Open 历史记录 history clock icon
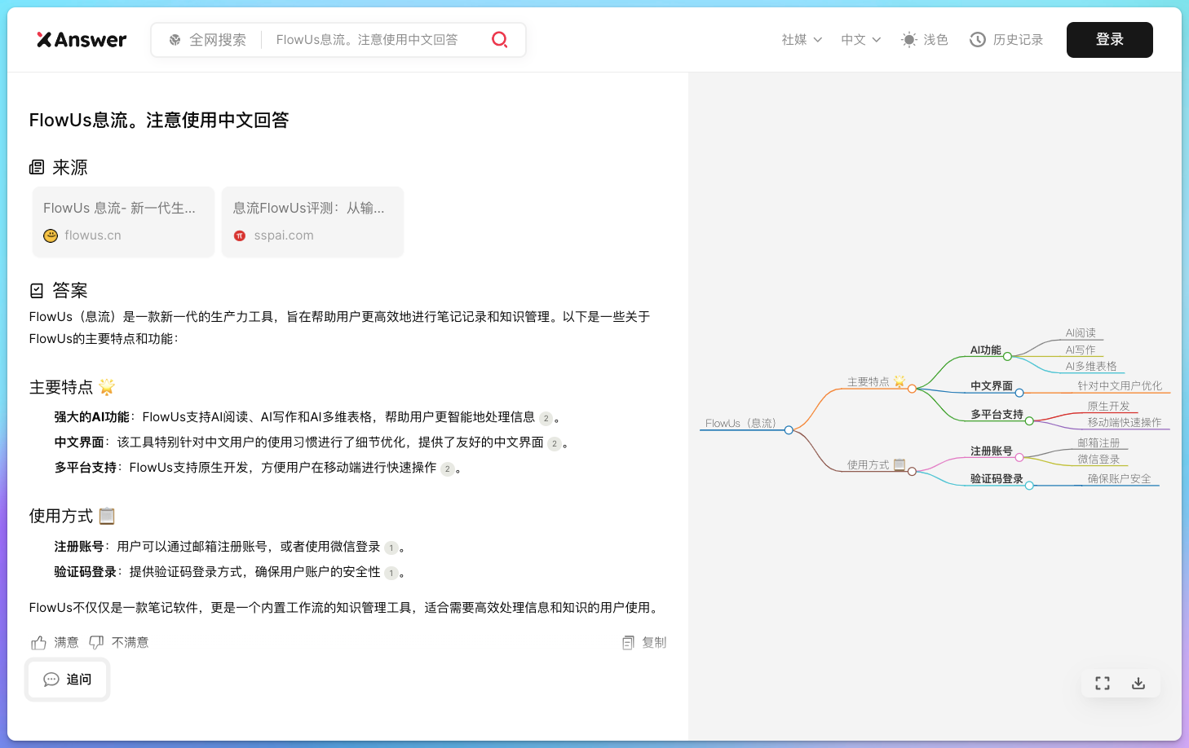The height and width of the screenshot is (748, 1189). [x=977, y=39]
